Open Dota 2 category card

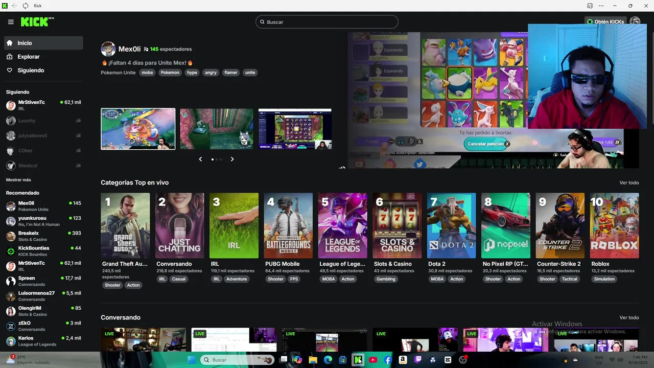(451, 225)
